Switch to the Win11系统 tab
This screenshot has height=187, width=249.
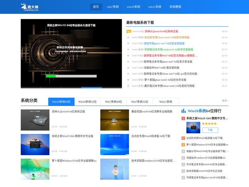pos(166,101)
